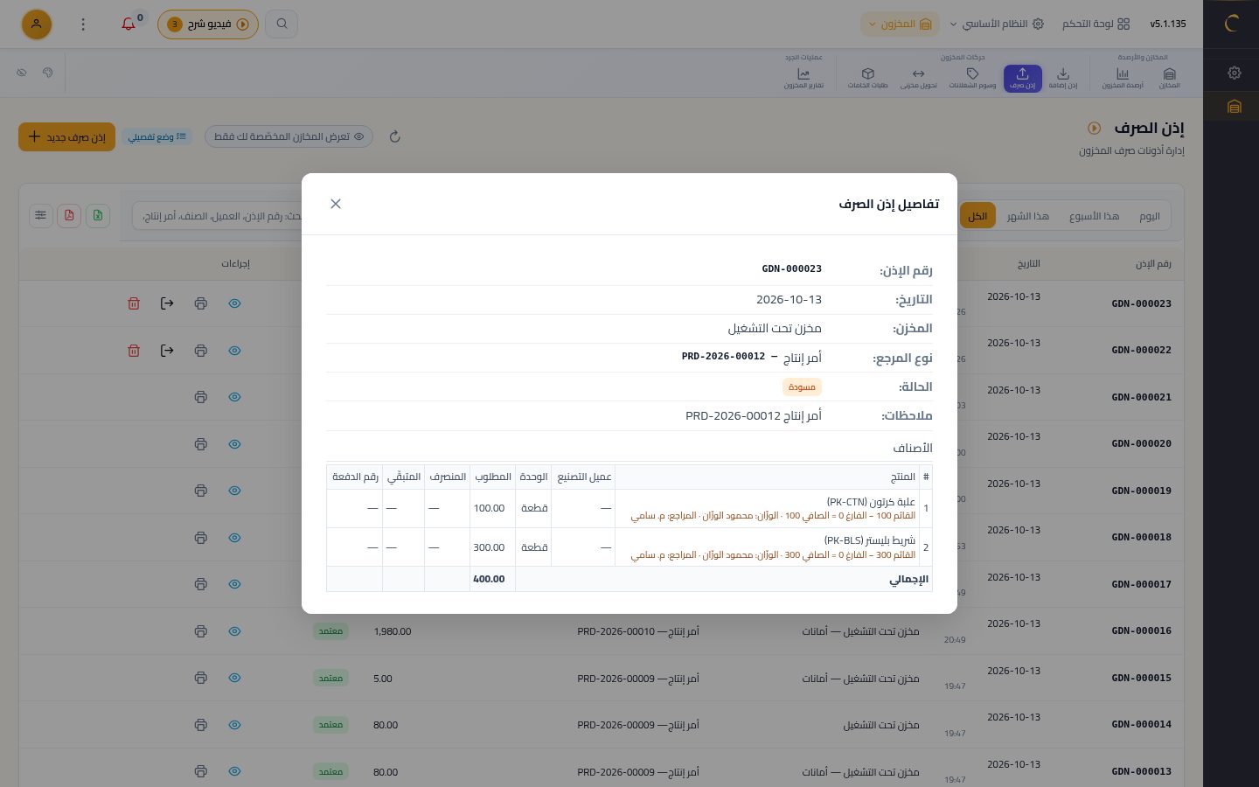Select the الكل all tab
This screenshot has height=787, width=1259.
[x=977, y=216]
